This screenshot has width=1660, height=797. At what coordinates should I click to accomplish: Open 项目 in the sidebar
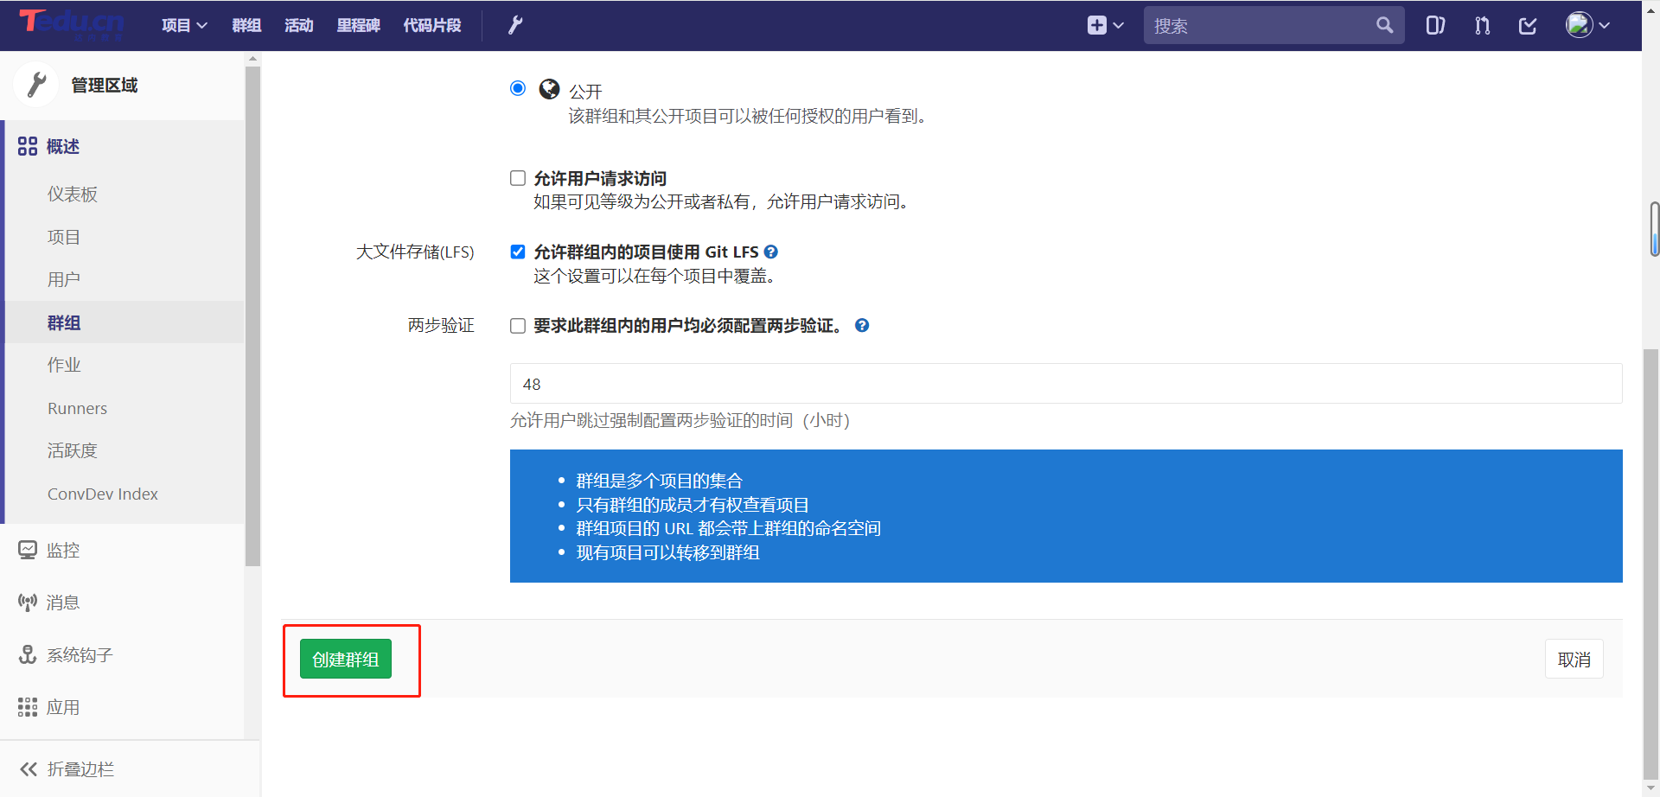64,237
